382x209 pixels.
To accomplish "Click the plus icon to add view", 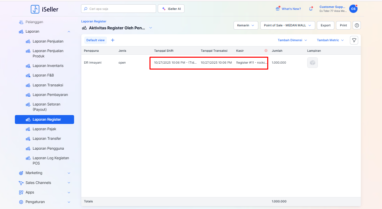I will pyautogui.click(x=112, y=40).
